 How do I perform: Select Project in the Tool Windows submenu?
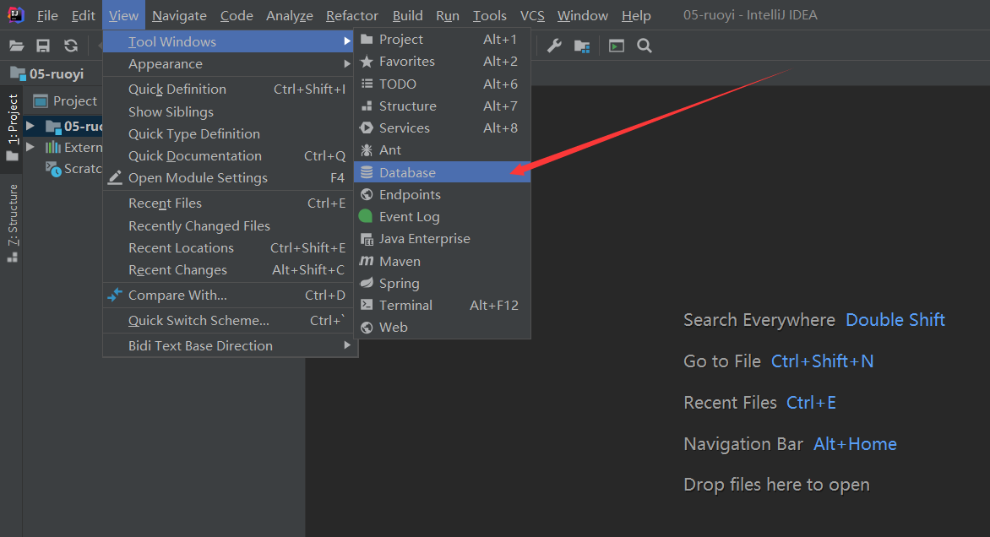[x=442, y=39]
